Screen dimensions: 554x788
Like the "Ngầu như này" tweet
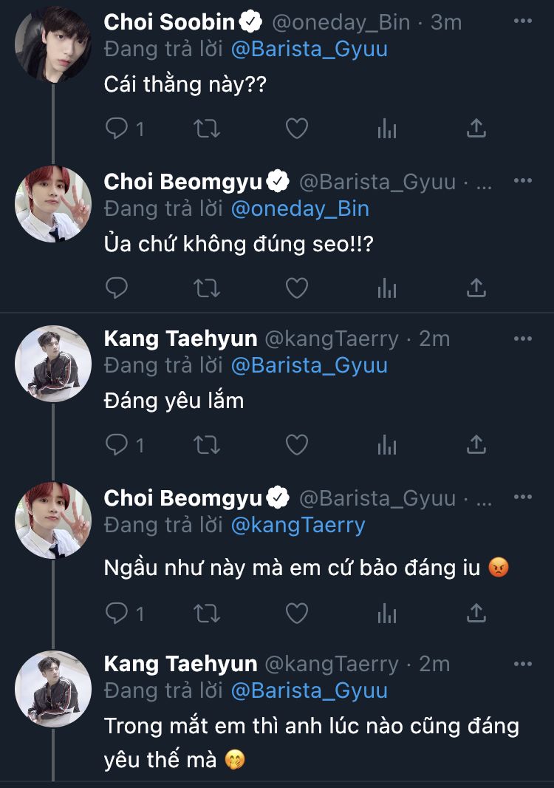pyautogui.click(x=296, y=613)
